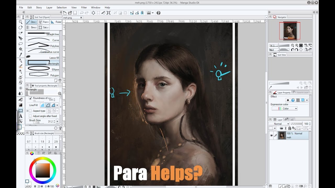Select the Gradient tool
Screen dimensions: 335x188
pyautogui.click(x=20, y=105)
